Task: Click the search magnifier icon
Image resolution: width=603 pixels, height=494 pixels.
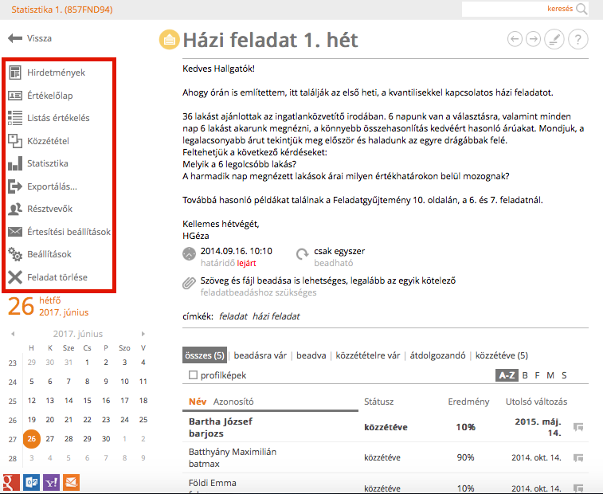Action: click(581, 9)
